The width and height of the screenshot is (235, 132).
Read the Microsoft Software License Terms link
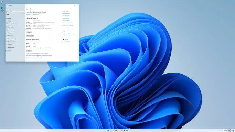tap(34, 58)
